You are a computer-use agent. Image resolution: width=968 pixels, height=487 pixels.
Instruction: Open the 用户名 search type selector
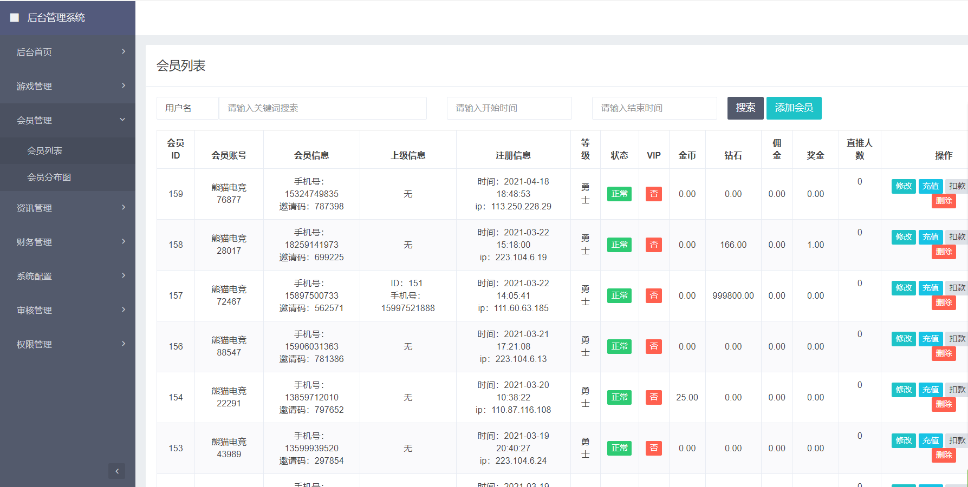(x=187, y=108)
